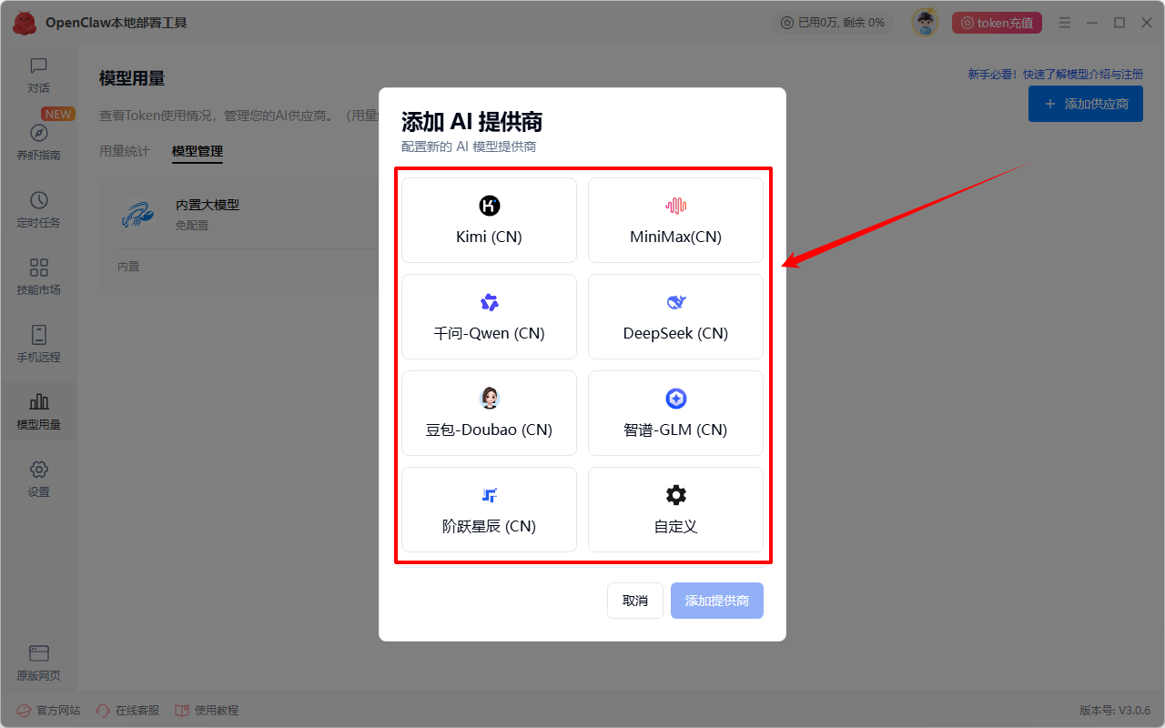Choose the 自定义 custom provider card
The height and width of the screenshot is (728, 1165).
[675, 510]
